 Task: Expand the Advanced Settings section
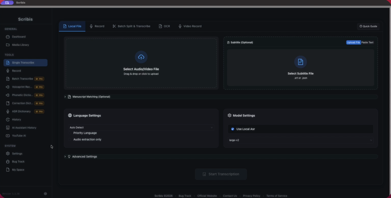pos(221,157)
